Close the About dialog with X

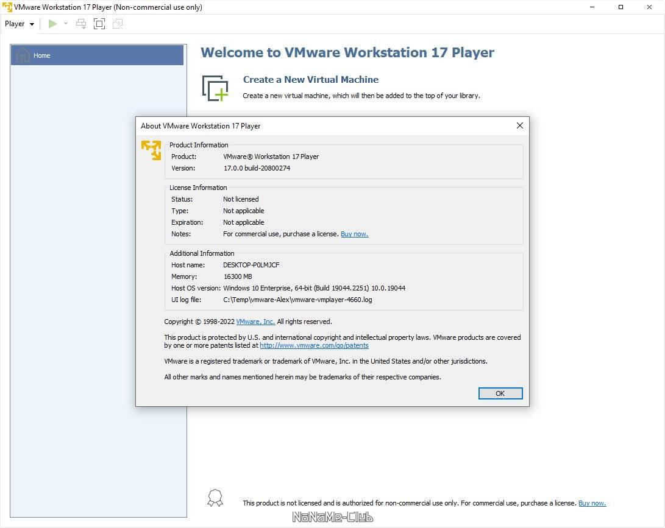tap(519, 125)
